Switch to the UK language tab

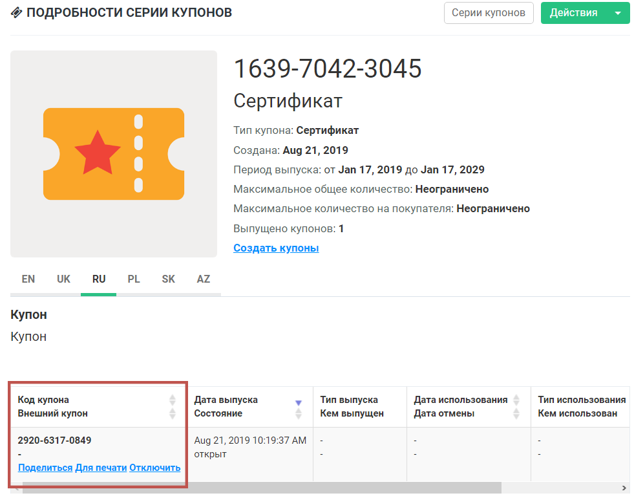(63, 279)
